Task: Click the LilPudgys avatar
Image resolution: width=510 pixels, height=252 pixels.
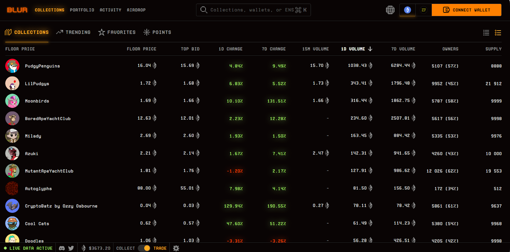Action: (x=12, y=83)
